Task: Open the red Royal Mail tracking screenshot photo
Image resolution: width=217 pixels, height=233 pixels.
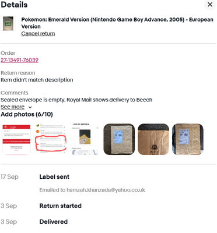Action: pos(16,139)
